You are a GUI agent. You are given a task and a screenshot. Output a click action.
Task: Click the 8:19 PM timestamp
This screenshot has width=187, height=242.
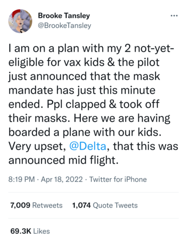coord(21,180)
